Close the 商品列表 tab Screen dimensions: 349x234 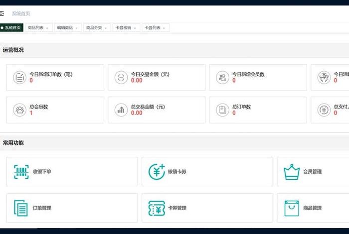click(x=47, y=28)
